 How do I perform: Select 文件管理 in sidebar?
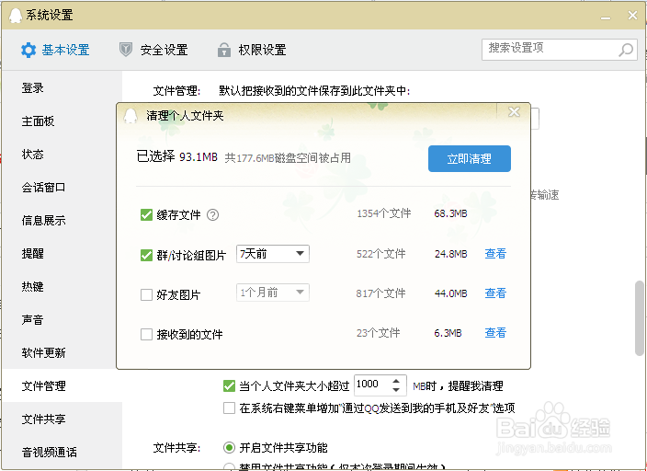coord(62,385)
